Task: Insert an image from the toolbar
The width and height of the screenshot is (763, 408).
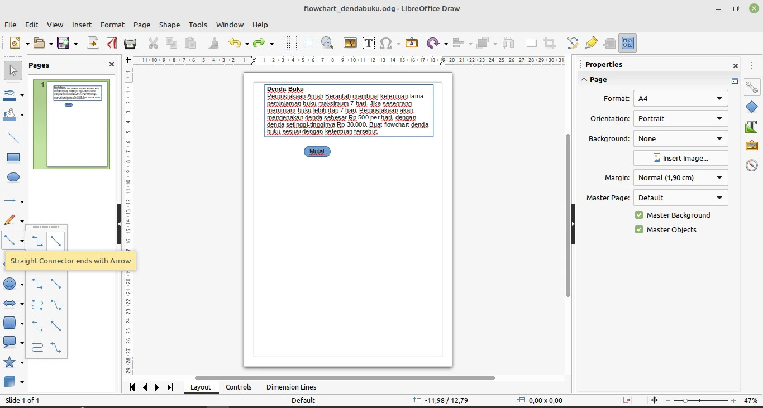Action: pyautogui.click(x=350, y=43)
